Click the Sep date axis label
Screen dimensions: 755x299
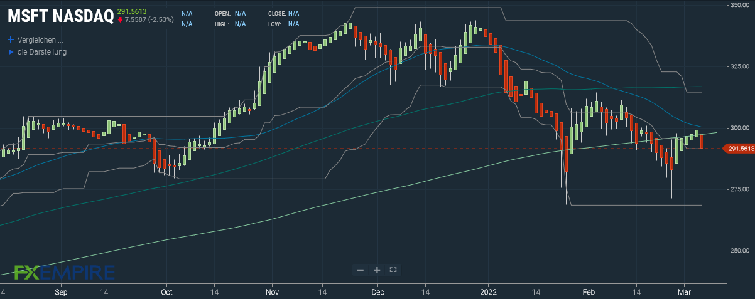(61, 292)
